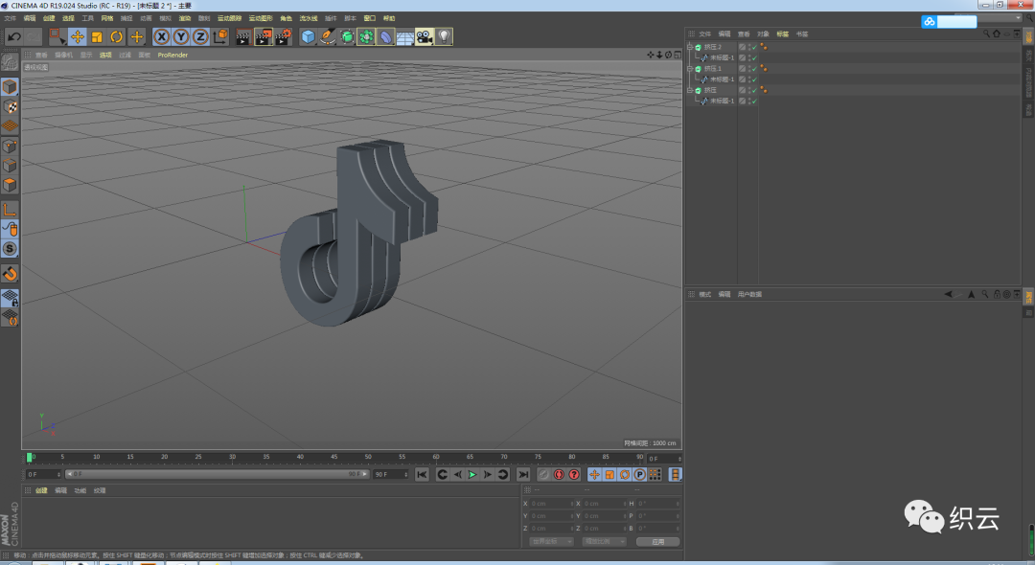Toggle bottom 挤压 object enable checkmark
Image resolution: width=1035 pixels, height=565 pixels.
pos(754,90)
